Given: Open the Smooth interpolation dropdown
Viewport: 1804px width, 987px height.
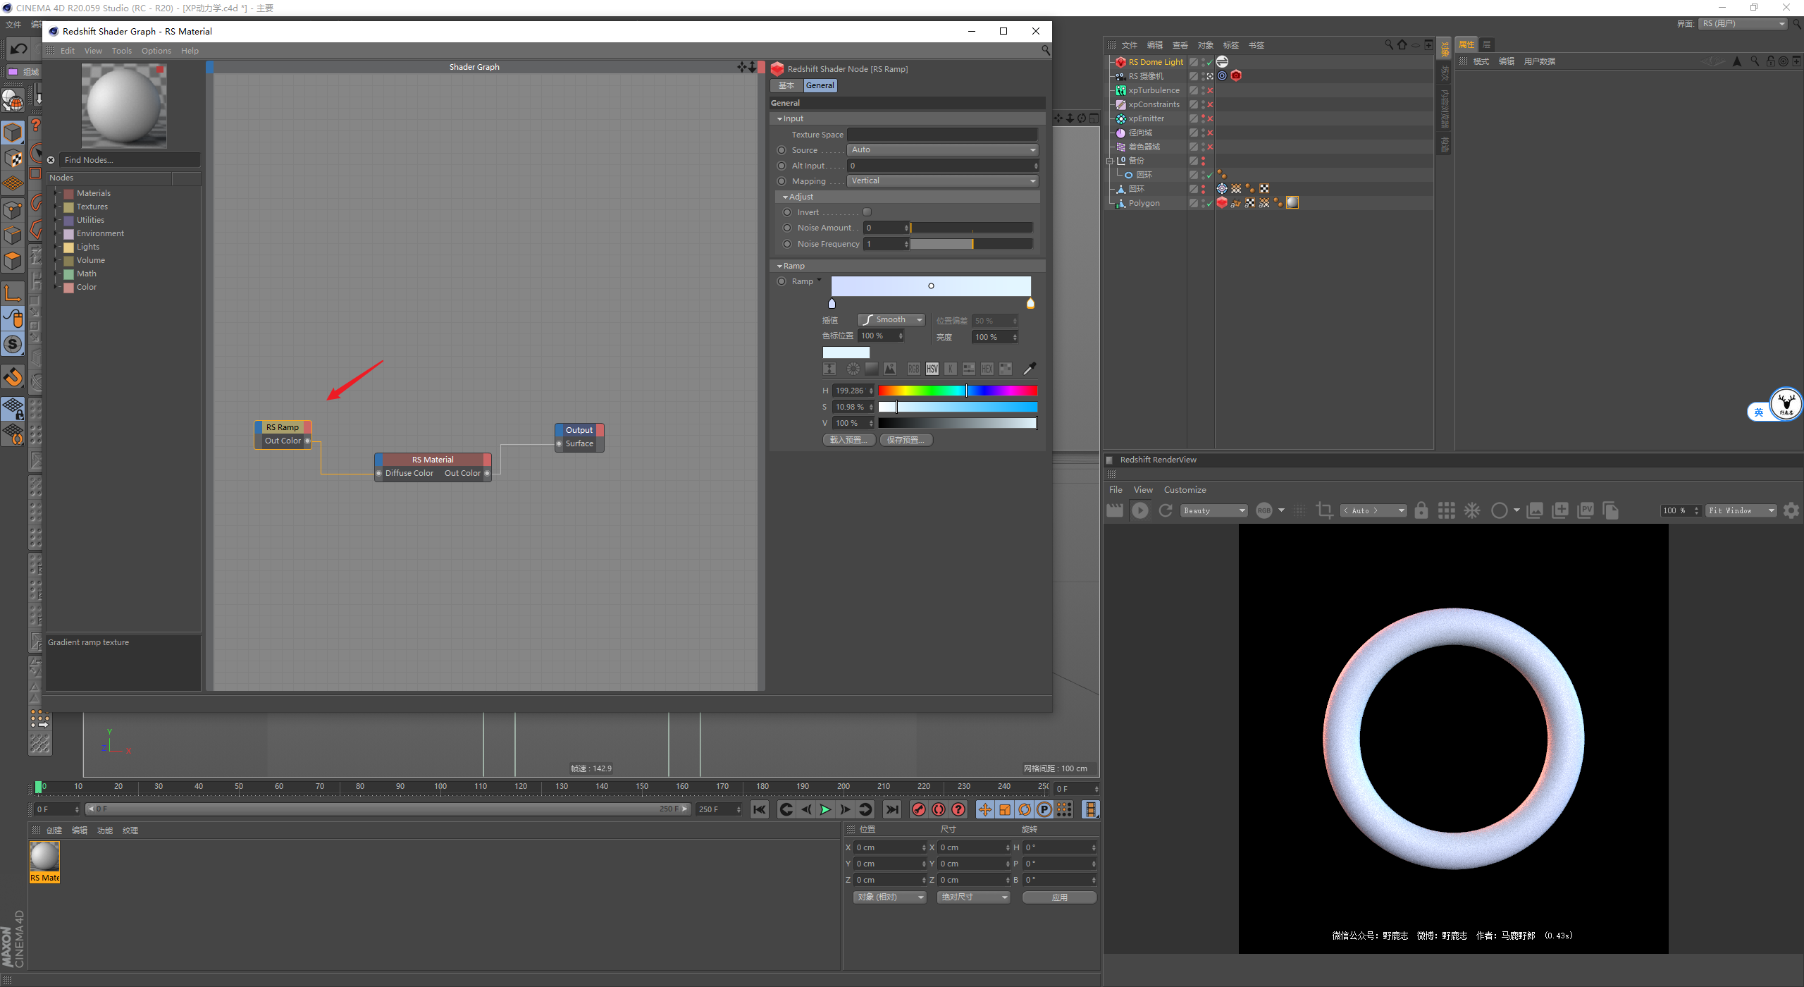Looking at the screenshot, I should click(x=891, y=320).
